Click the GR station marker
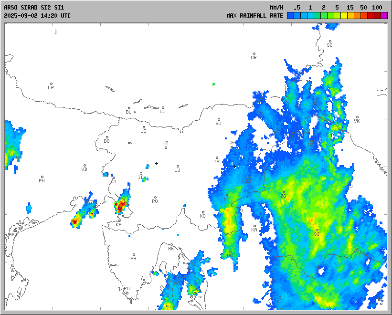 click(x=254, y=54)
